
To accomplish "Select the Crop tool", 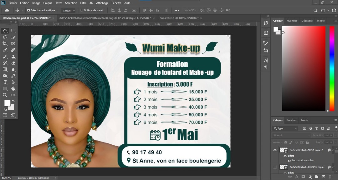I will coord(5,44).
